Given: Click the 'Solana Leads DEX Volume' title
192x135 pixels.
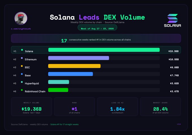Looking at the screenshot, I should [97, 17].
